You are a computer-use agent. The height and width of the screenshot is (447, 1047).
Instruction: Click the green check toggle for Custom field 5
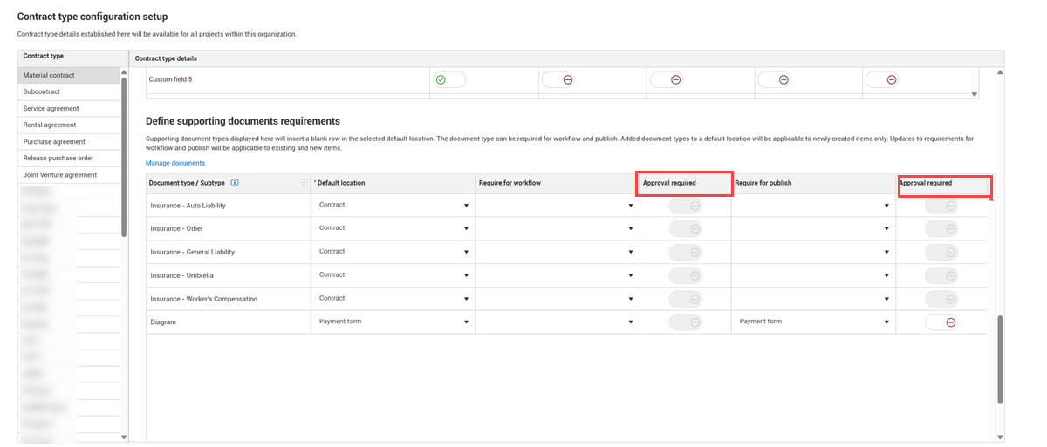449,79
